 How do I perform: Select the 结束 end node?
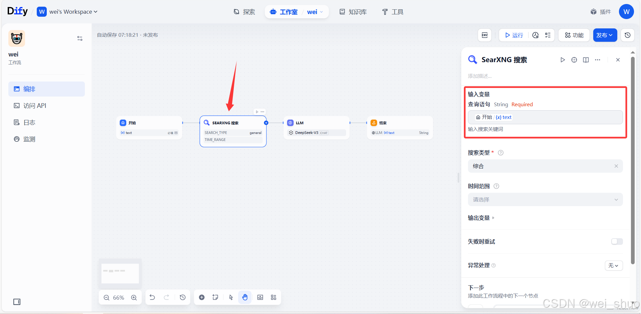tap(400, 128)
